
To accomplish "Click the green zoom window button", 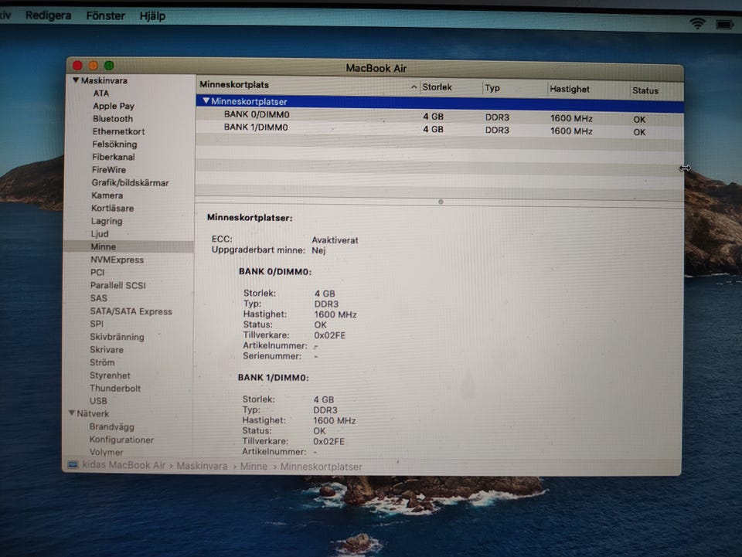I will [109, 66].
